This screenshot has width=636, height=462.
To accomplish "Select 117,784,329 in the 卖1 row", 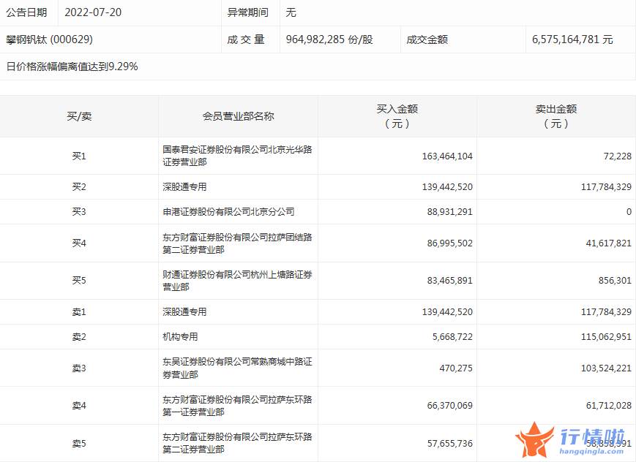I will tap(607, 311).
